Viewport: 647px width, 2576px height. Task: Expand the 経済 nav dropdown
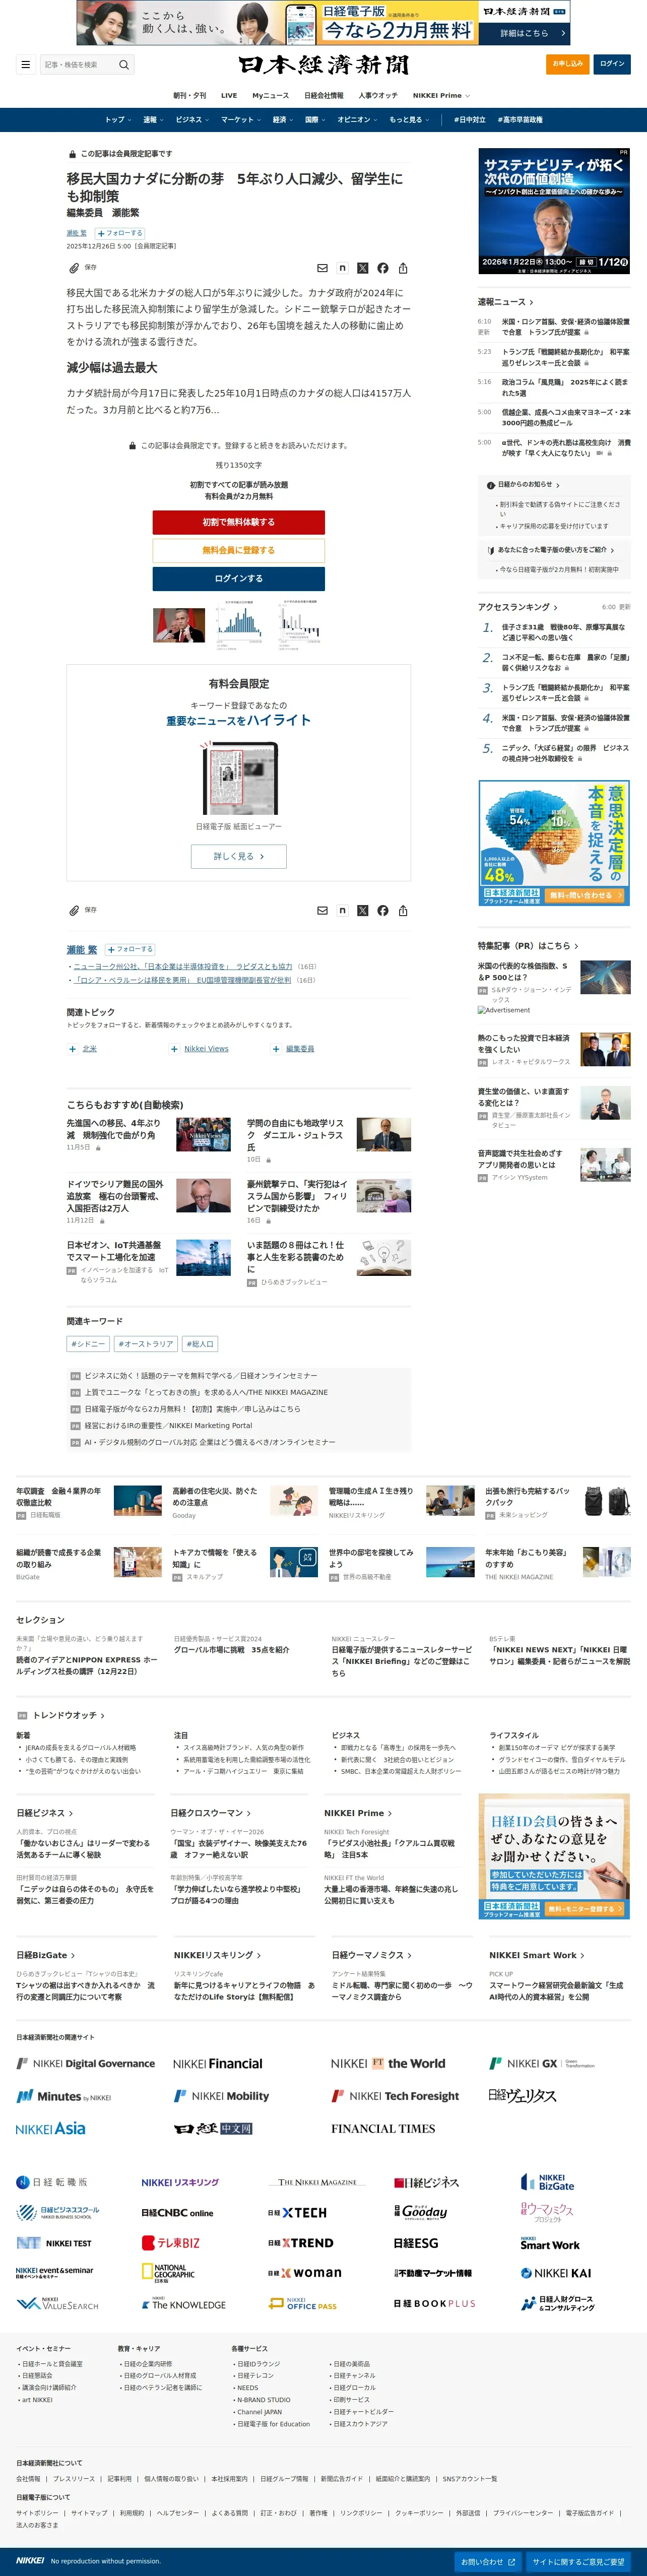tap(283, 120)
